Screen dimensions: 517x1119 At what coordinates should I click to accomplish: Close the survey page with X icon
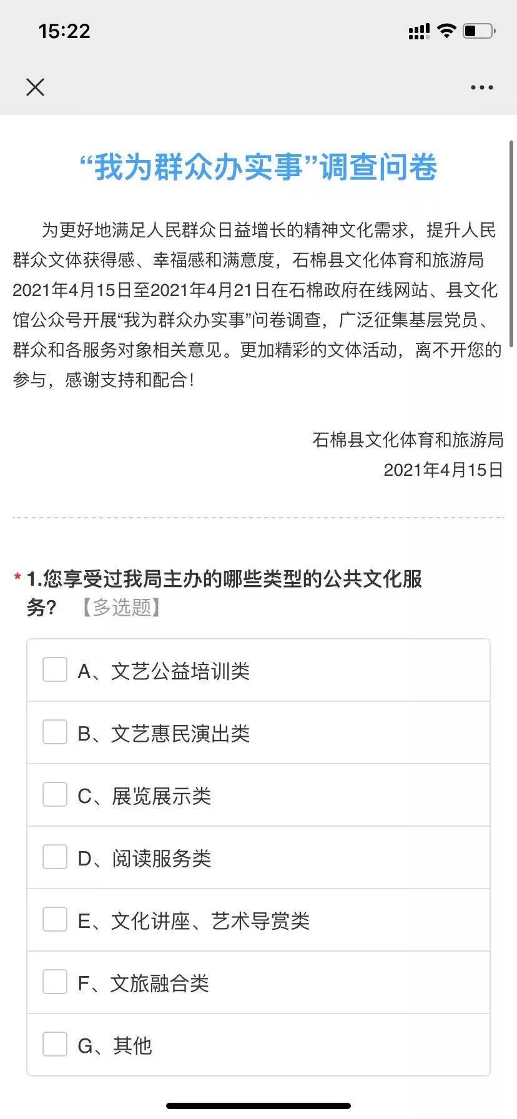click(x=36, y=87)
